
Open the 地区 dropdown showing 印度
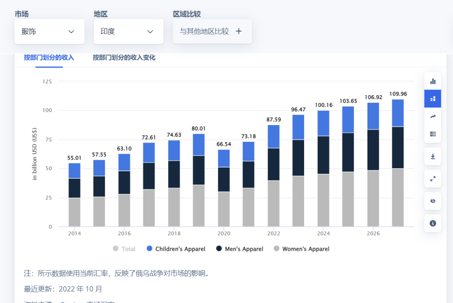(x=128, y=31)
